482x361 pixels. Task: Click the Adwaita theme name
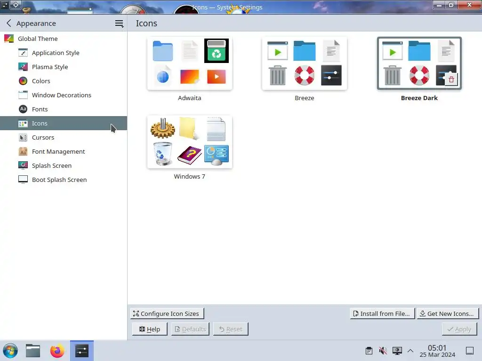[190, 98]
